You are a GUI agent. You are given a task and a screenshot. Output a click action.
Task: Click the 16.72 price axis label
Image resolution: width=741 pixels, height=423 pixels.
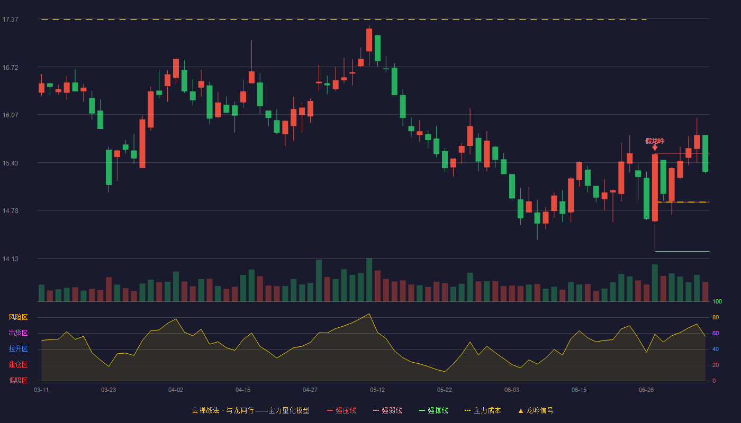click(10, 67)
